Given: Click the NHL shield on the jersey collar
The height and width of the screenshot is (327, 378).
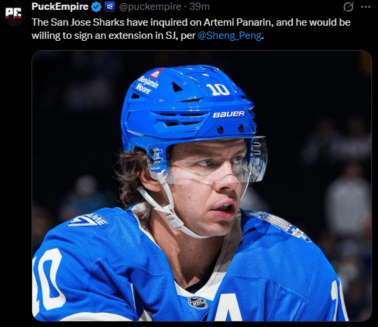Looking at the screenshot, I should click(x=198, y=303).
